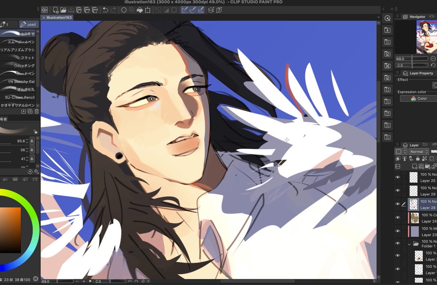Hide Layer 29 with its eye icon
This screenshot has width=437, height=285.
[398, 191]
